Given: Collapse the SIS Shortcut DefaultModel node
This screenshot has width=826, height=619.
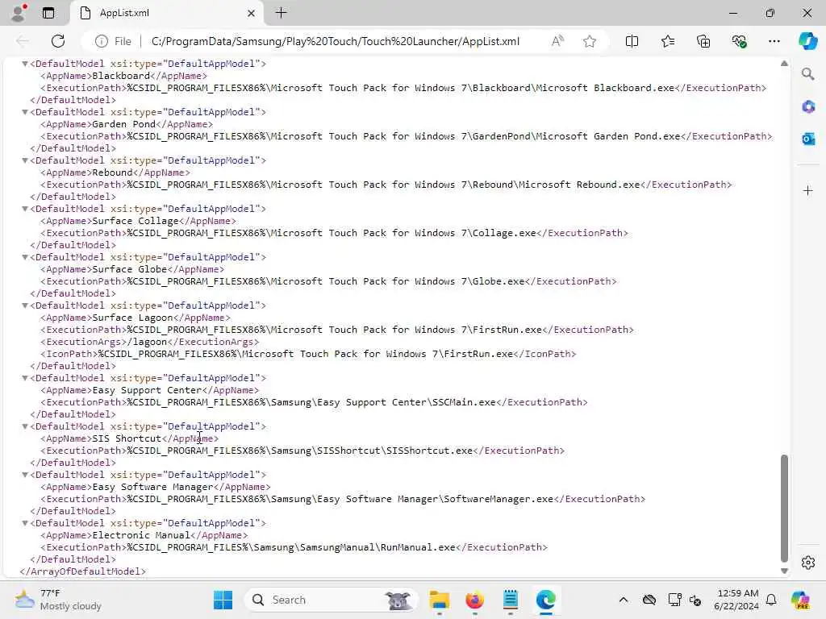Looking at the screenshot, I should [x=24, y=426].
